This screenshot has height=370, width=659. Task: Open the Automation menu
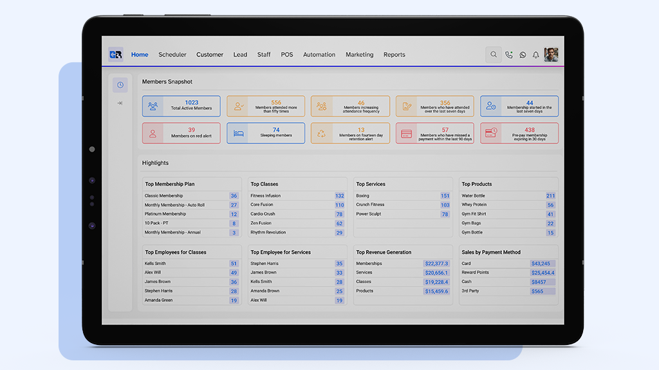[319, 55]
